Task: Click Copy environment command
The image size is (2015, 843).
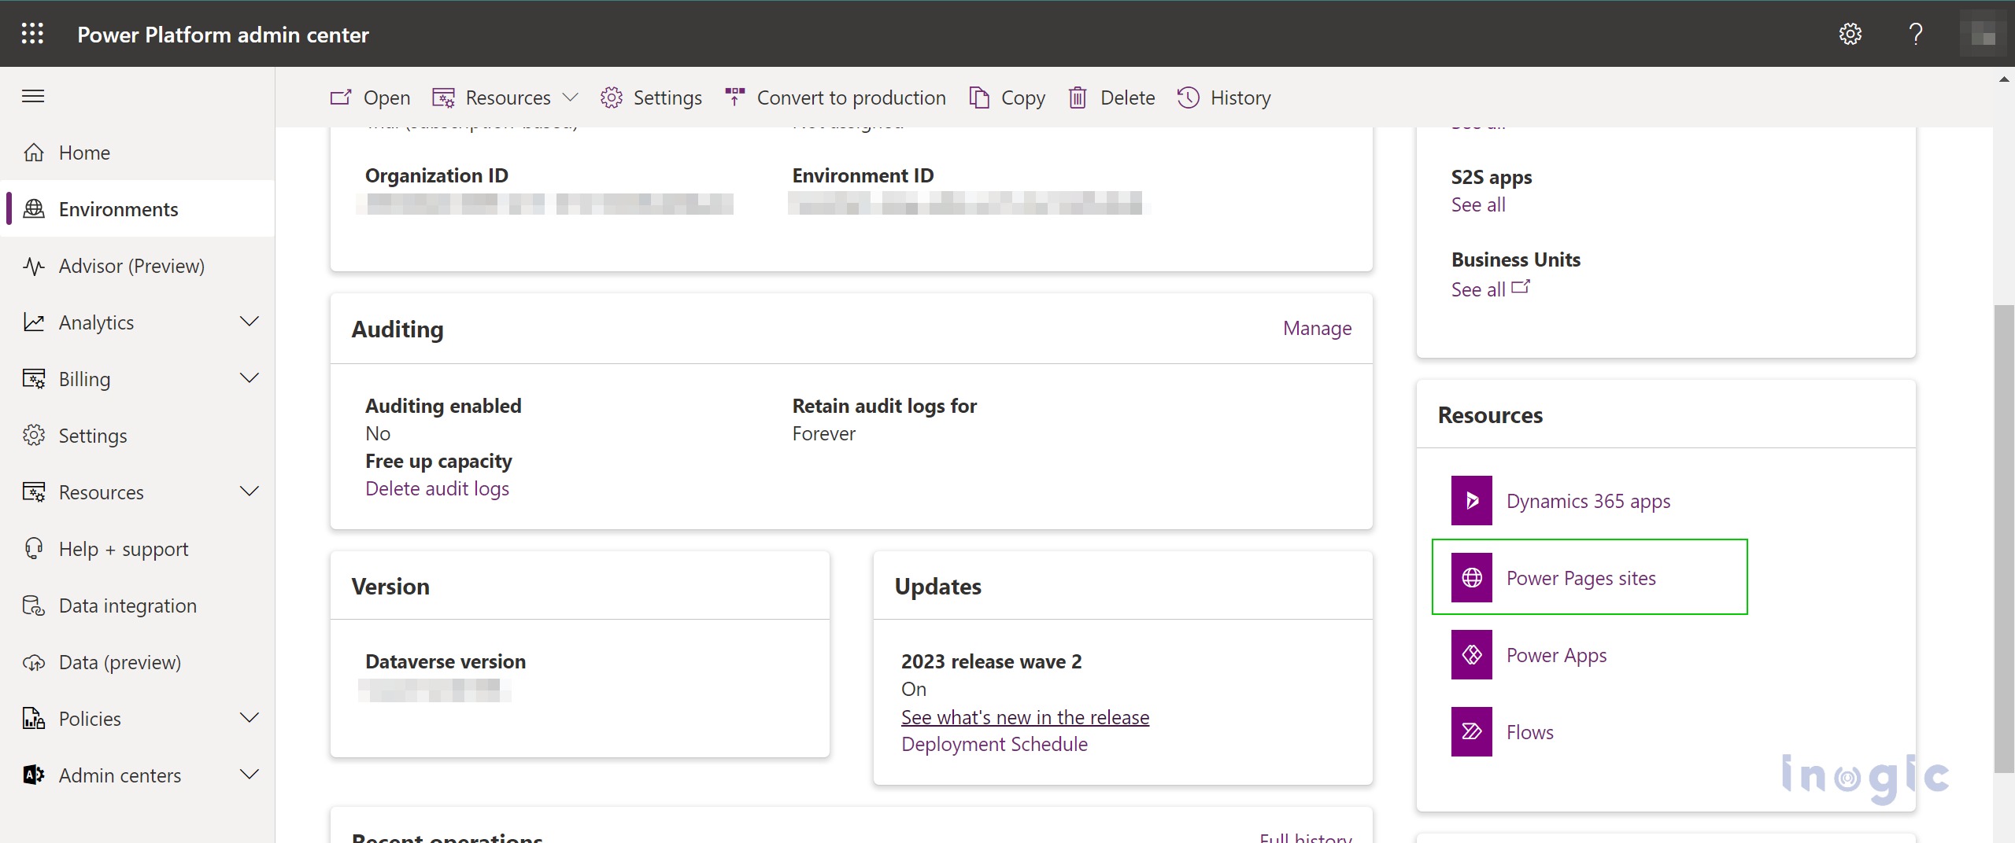Action: [1007, 98]
